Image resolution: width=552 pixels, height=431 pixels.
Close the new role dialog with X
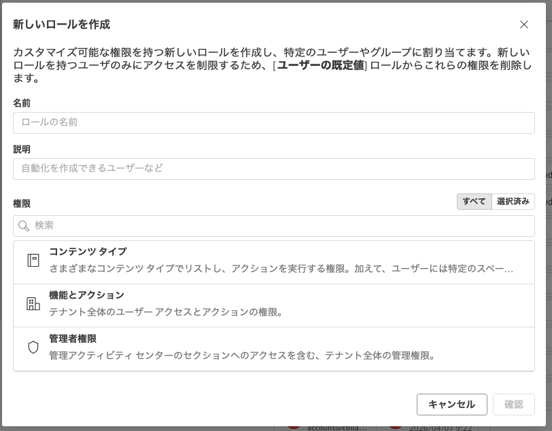[x=523, y=24]
